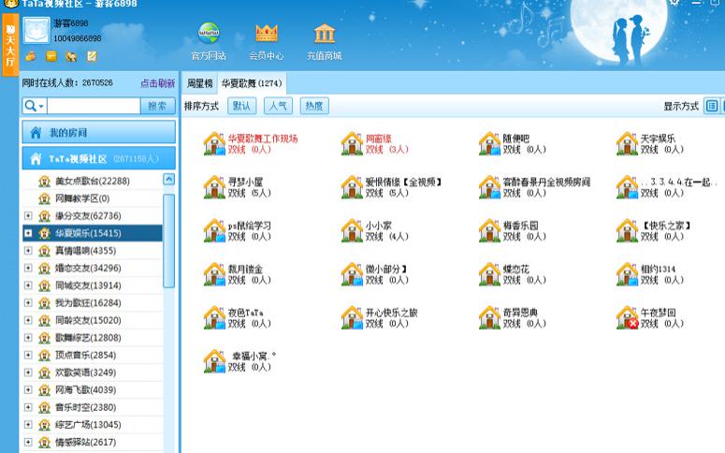Open the 爱恨情缘【全视频】 room icon
Viewport: 725px width, 453px height.
tap(353, 187)
